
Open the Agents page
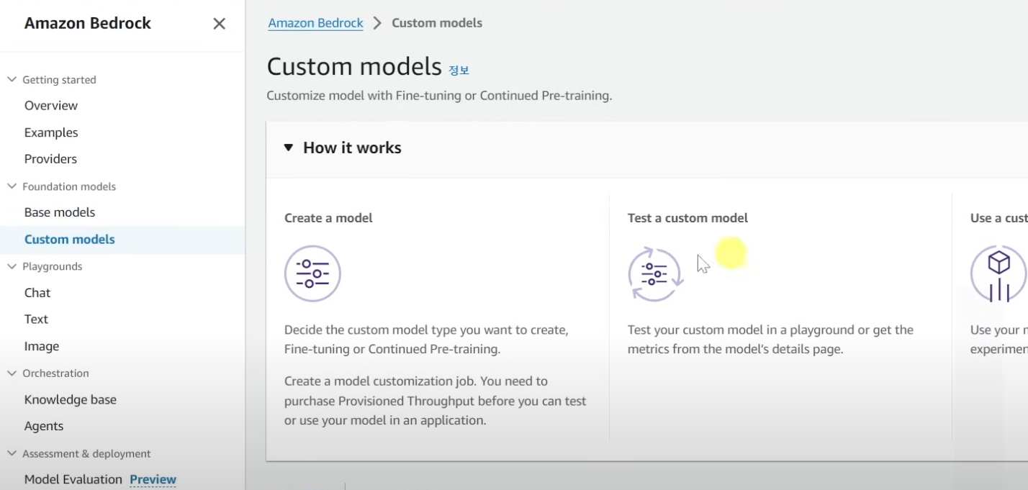click(x=44, y=426)
